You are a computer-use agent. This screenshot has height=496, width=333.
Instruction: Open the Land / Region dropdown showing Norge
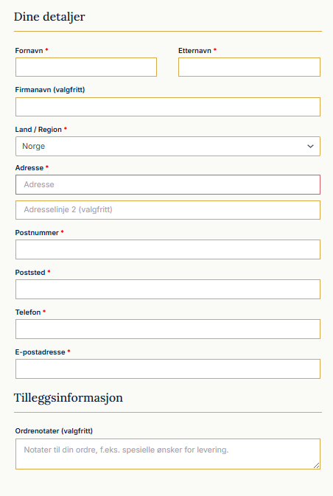coord(168,146)
